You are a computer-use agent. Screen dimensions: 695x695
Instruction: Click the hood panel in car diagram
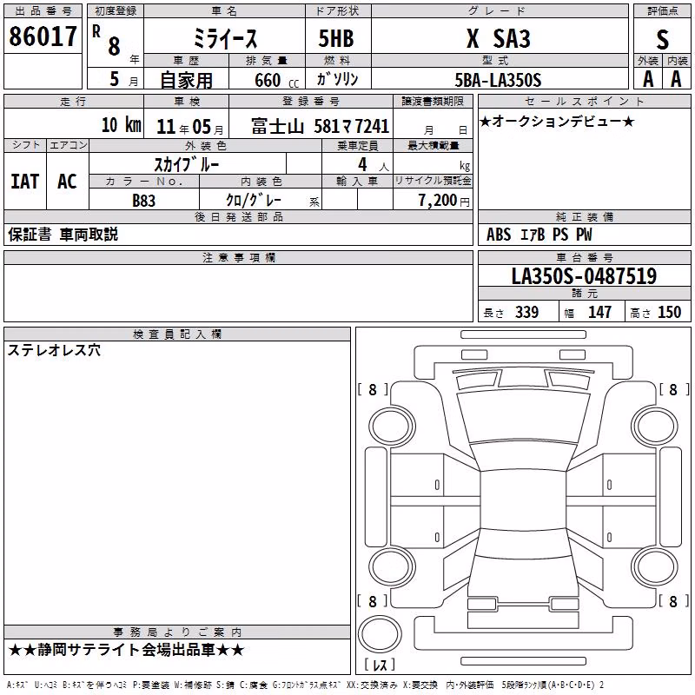point(523,416)
